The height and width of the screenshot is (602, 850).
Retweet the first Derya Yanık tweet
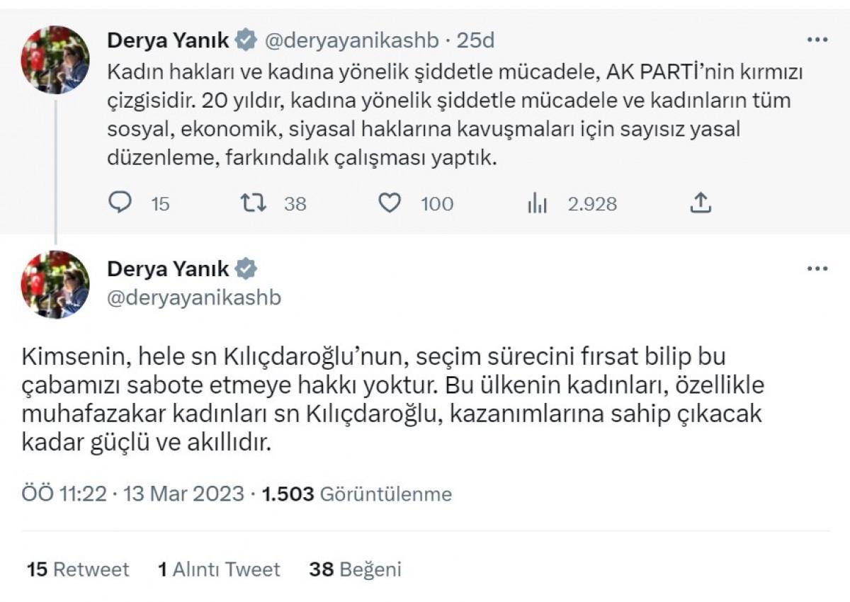pyautogui.click(x=254, y=204)
